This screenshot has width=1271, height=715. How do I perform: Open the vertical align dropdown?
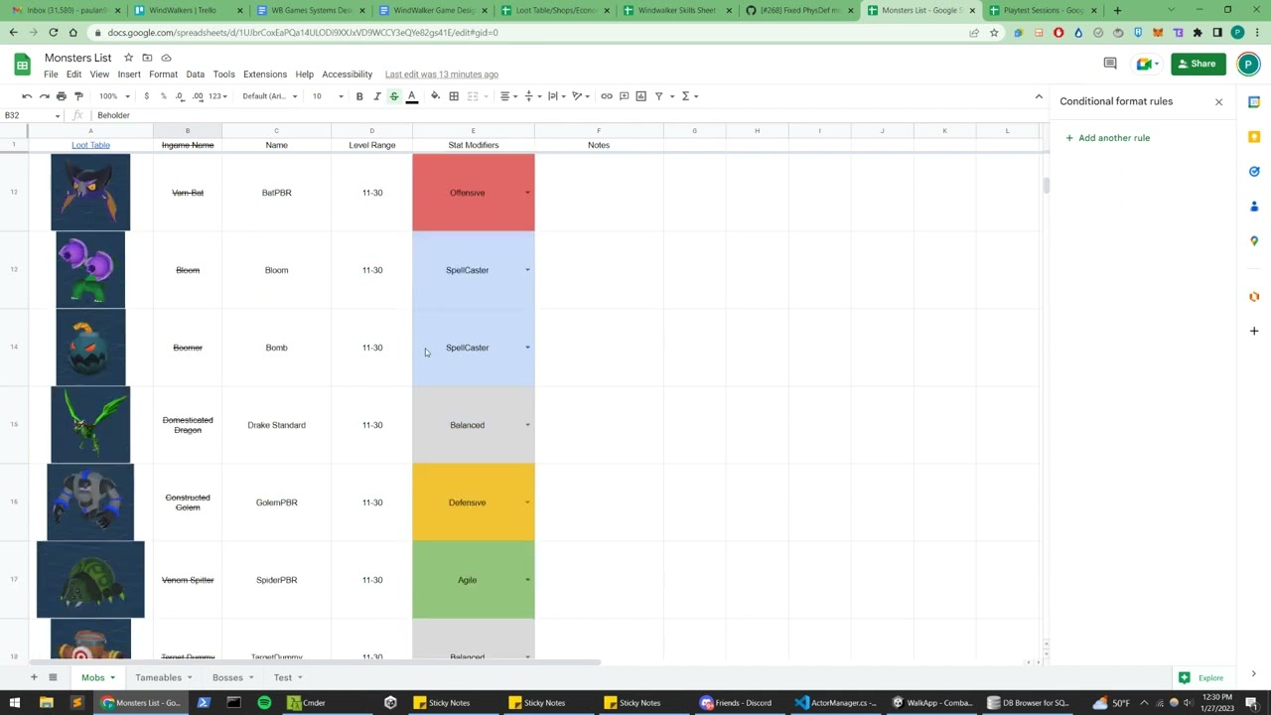(x=531, y=96)
